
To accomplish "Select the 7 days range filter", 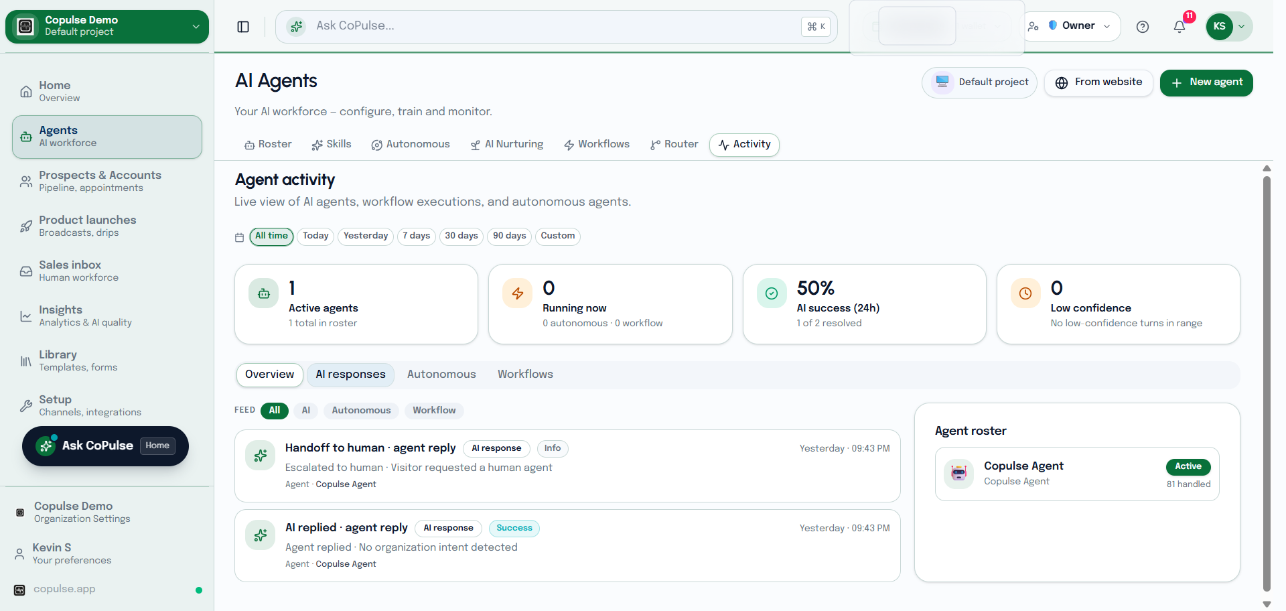I will [417, 236].
